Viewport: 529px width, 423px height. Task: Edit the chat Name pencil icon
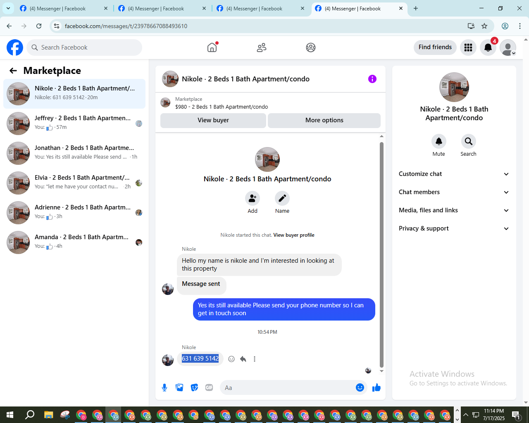pyautogui.click(x=282, y=198)
